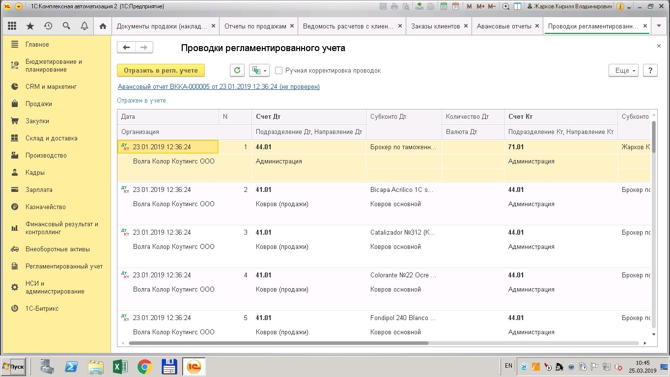Open the sections menu grid icon
This screenshot has height=377, width=670.
(x=12, y=26)
